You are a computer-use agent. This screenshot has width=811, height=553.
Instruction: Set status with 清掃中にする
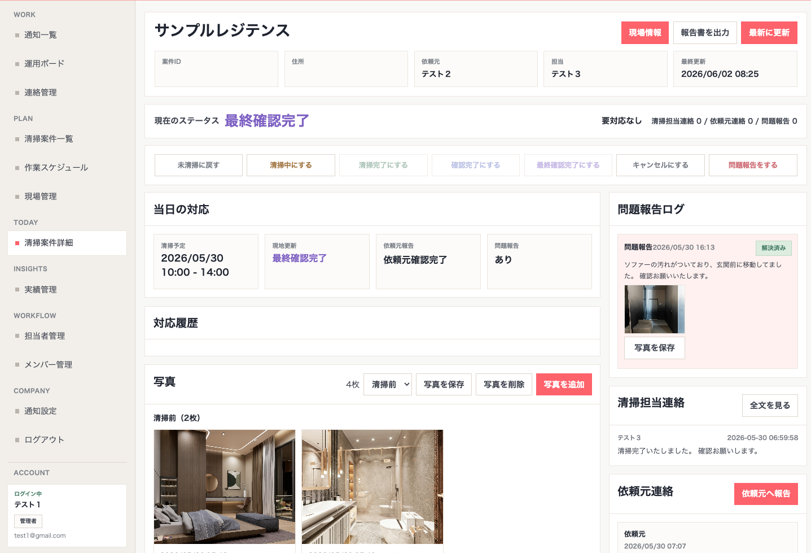(291, 166)
